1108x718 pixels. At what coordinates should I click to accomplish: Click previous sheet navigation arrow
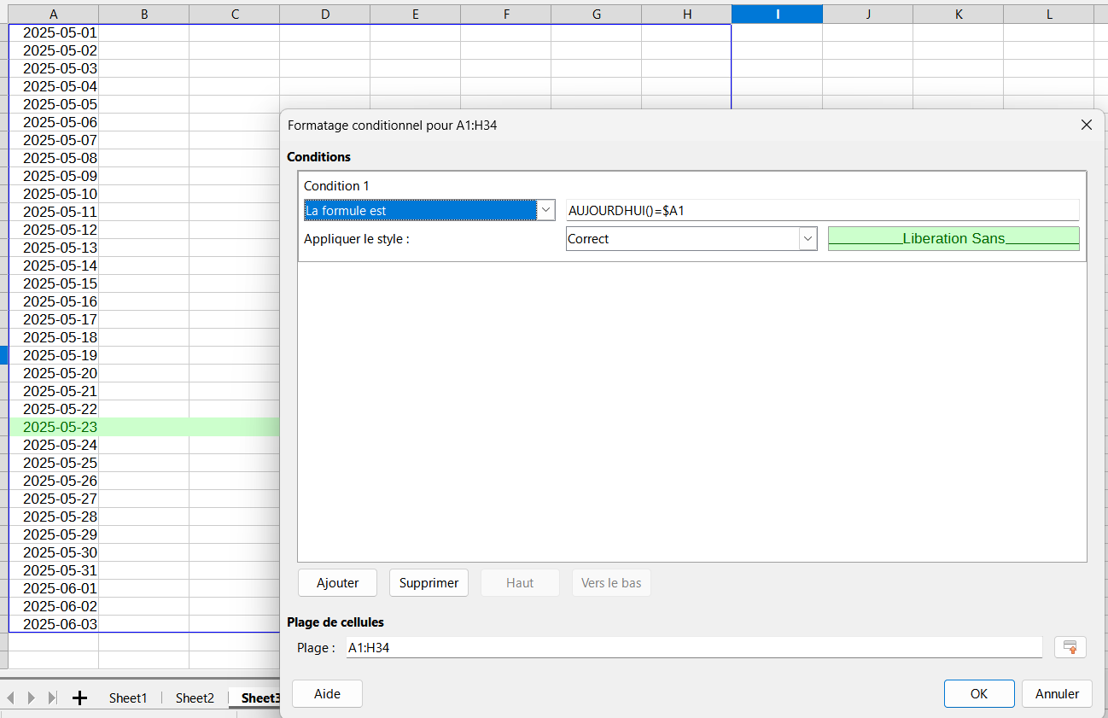pos(10,698)
